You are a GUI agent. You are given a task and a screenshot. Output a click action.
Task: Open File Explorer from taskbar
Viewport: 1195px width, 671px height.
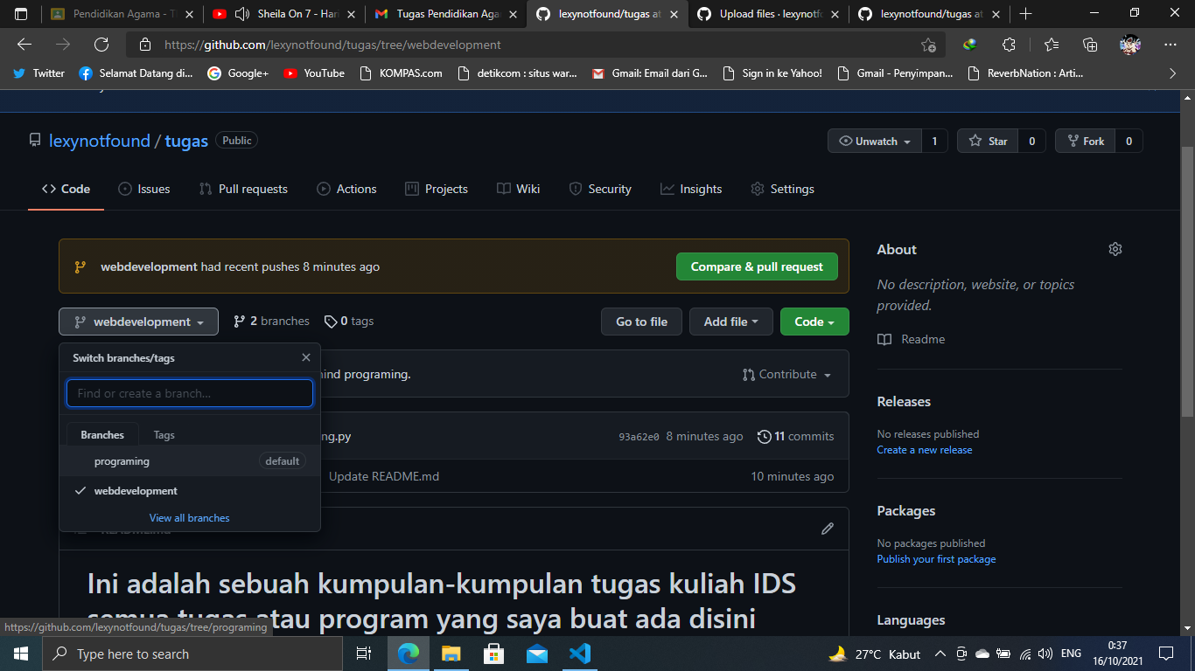451,654
